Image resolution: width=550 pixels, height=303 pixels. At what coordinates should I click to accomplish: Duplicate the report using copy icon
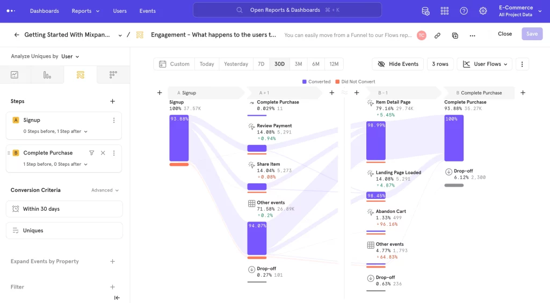[455, 35]
